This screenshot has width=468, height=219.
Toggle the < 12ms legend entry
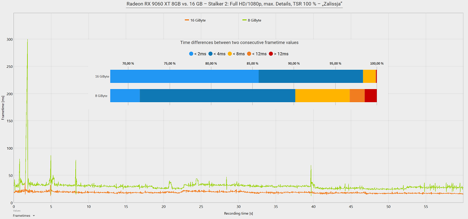(x=257, y=54)
